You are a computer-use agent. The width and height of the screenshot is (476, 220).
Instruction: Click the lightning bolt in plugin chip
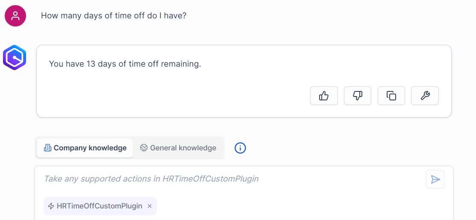coord(51,206)
